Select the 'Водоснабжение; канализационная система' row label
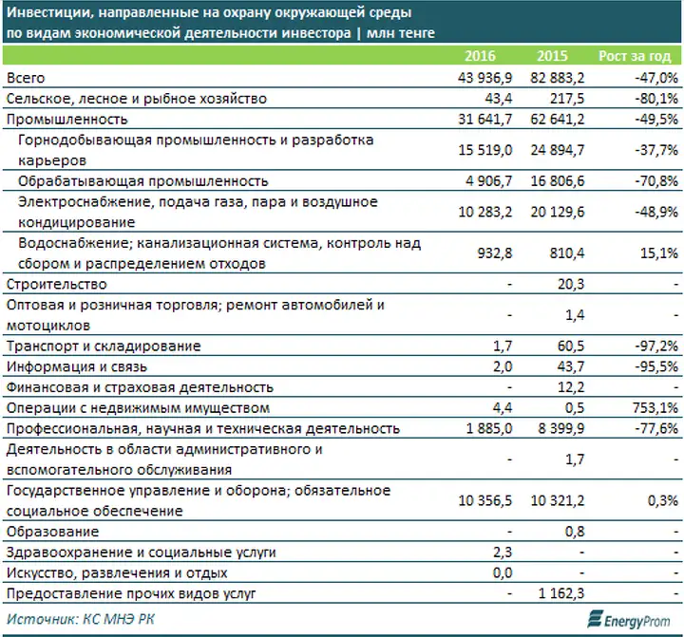The width and height of the screenshot is (684, 637). [219, 253]
